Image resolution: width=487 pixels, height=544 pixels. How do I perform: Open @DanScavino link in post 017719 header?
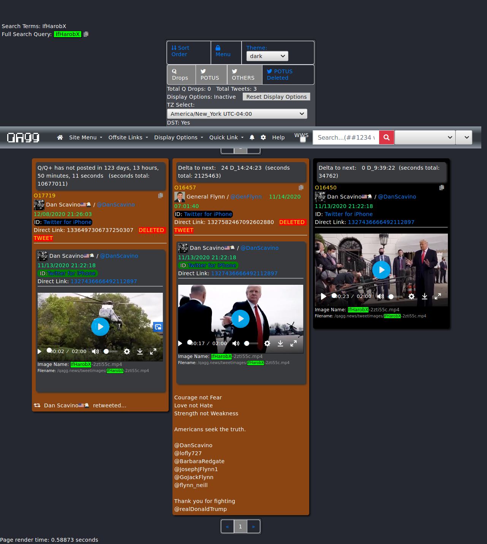click(x=116, y=205)
